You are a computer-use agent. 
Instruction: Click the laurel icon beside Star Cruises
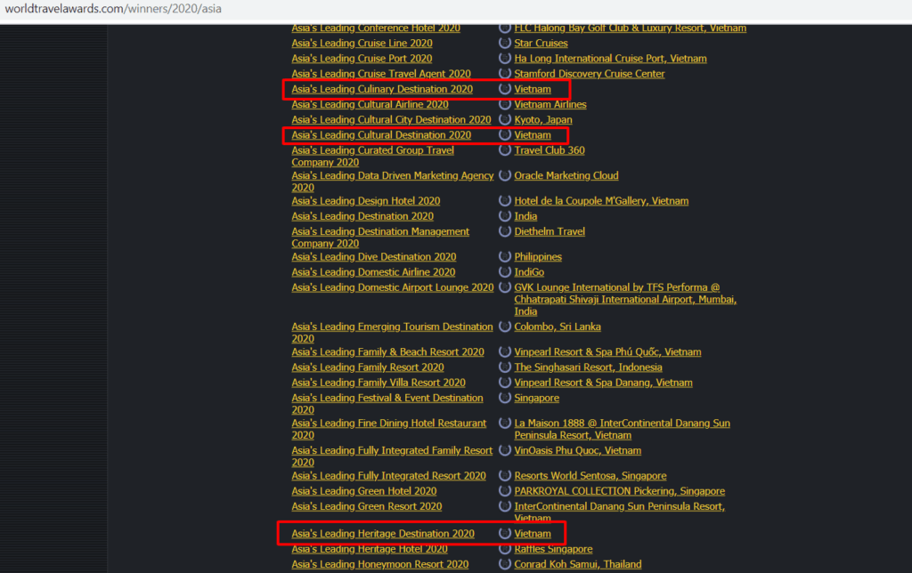pyautogui.click(x=505, y=43)
